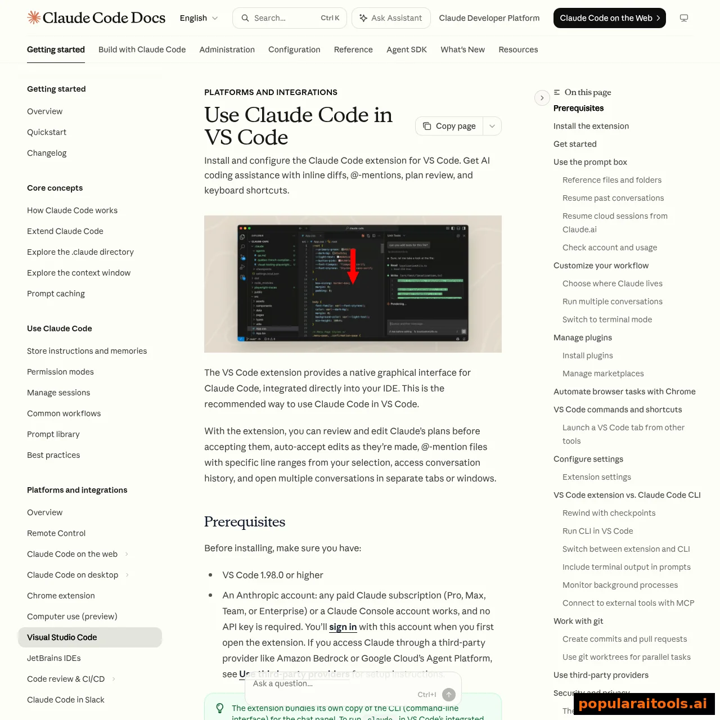The width and height of the screenshot is (720, 720).
Task: Jump to Automate browser tasks with Chrome
Action: [624, 391]
